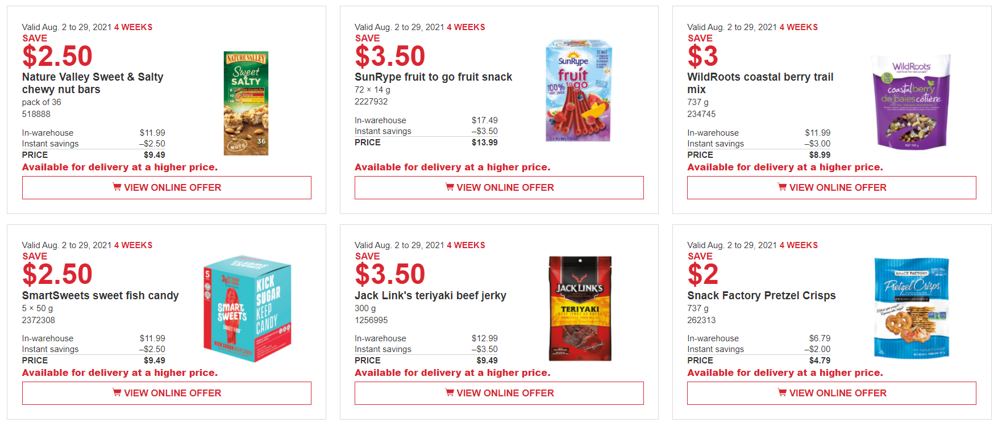Screen dimensions: 998x427
Task: Click the WildRoots coastal berry trail mix title
Action: coord(760,83)
